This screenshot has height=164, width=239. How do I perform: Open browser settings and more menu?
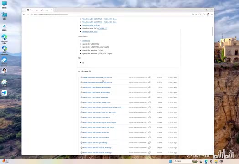pos(212,15)
